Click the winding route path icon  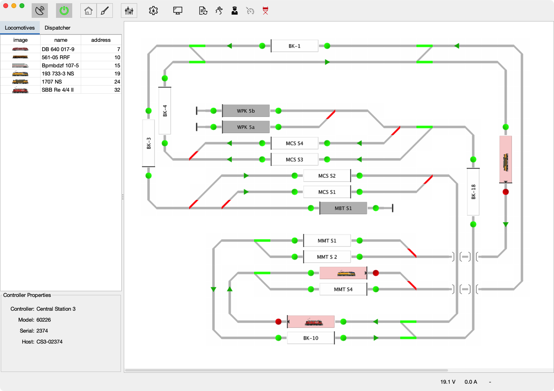[x=219, y=11]
